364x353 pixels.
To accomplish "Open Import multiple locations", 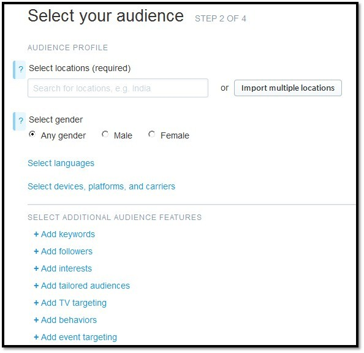I will (x=288, y=88).
